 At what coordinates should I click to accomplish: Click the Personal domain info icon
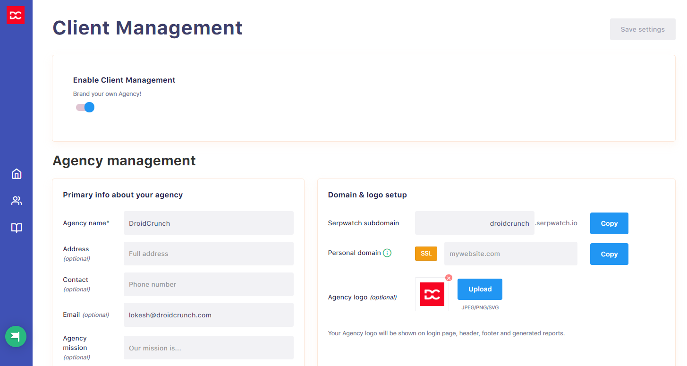pyautogui.click(x=387, y=253)
